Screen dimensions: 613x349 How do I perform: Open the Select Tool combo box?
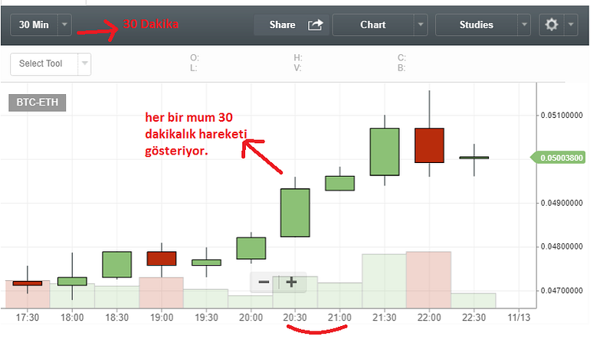(x=51, y=64)
